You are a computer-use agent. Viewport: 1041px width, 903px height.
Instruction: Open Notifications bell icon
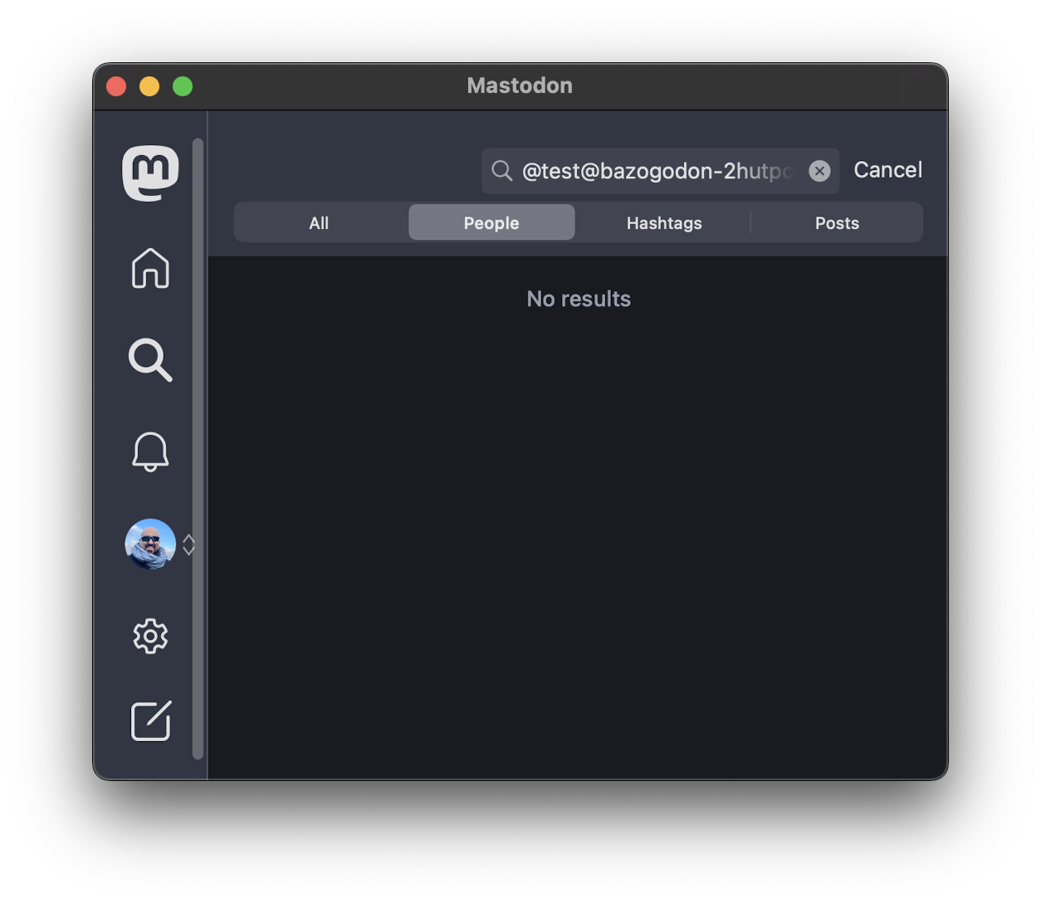(x=150, y=451)
